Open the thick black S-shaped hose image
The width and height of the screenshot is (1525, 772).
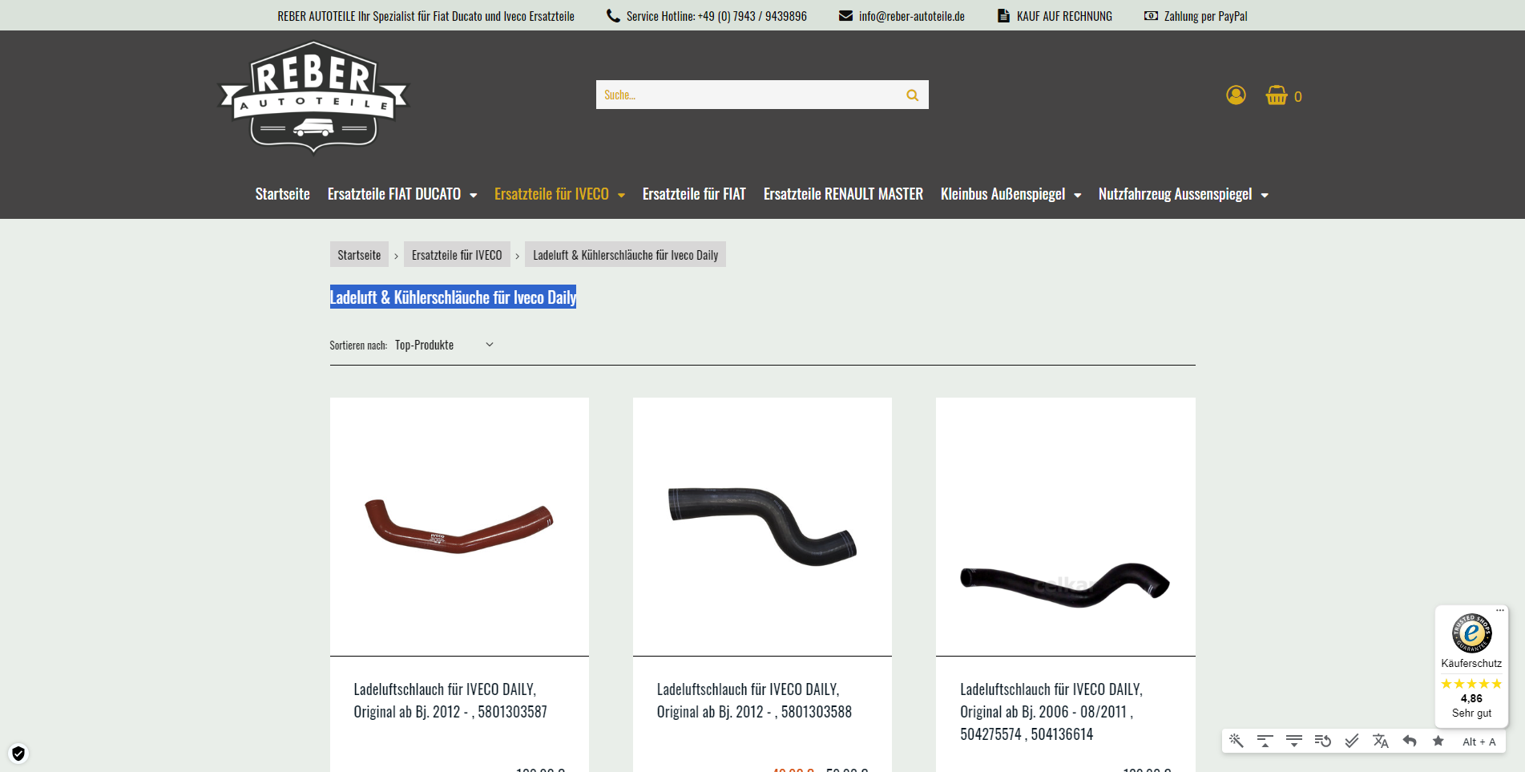pos(762,527)
